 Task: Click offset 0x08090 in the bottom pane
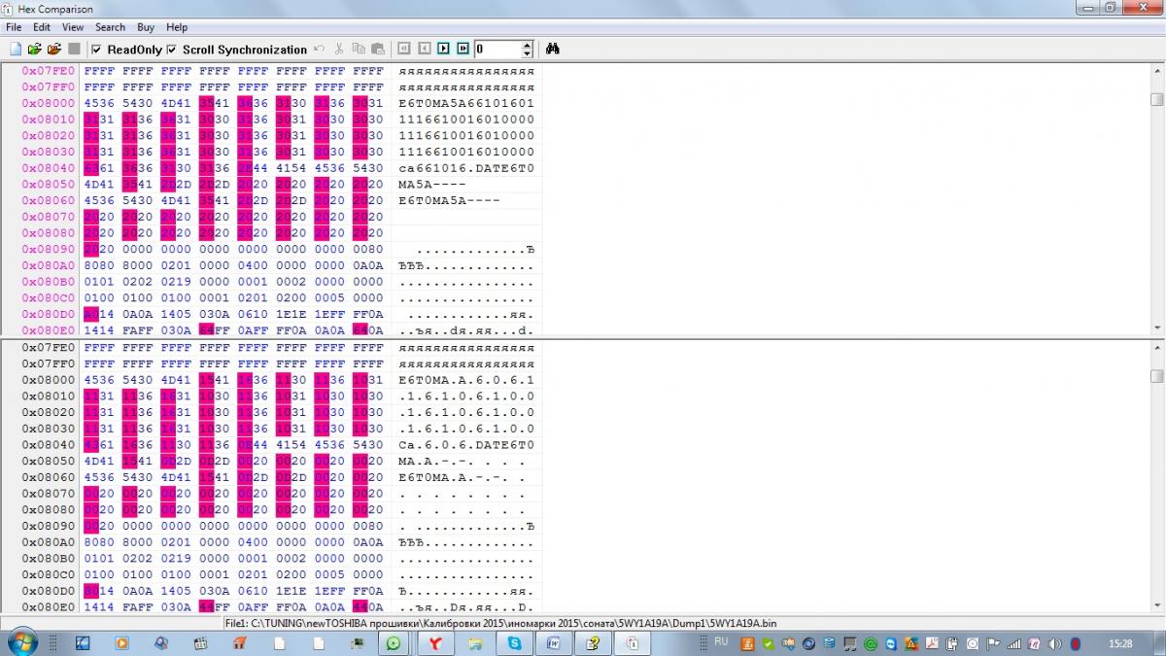(x=49, y=526)
